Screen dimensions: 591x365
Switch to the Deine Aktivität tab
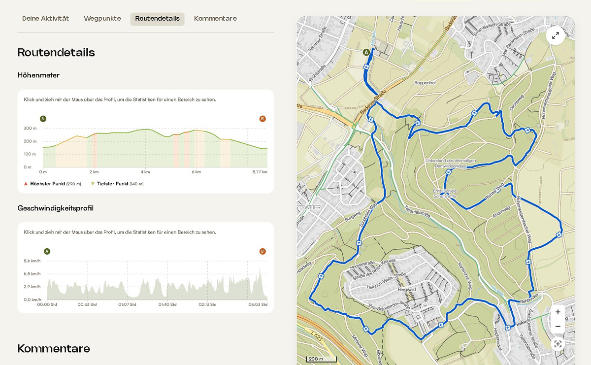45,19
